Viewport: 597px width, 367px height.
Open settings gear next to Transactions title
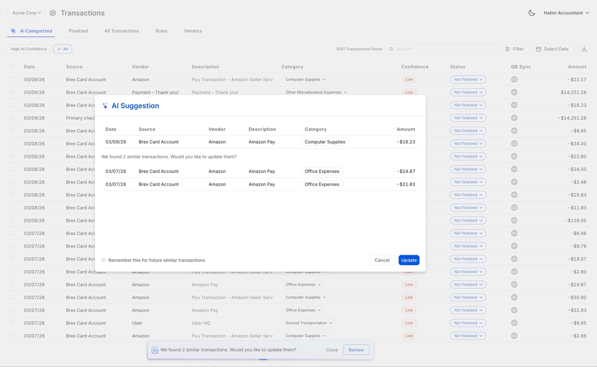pyautogui.click(x=52, y=13)
